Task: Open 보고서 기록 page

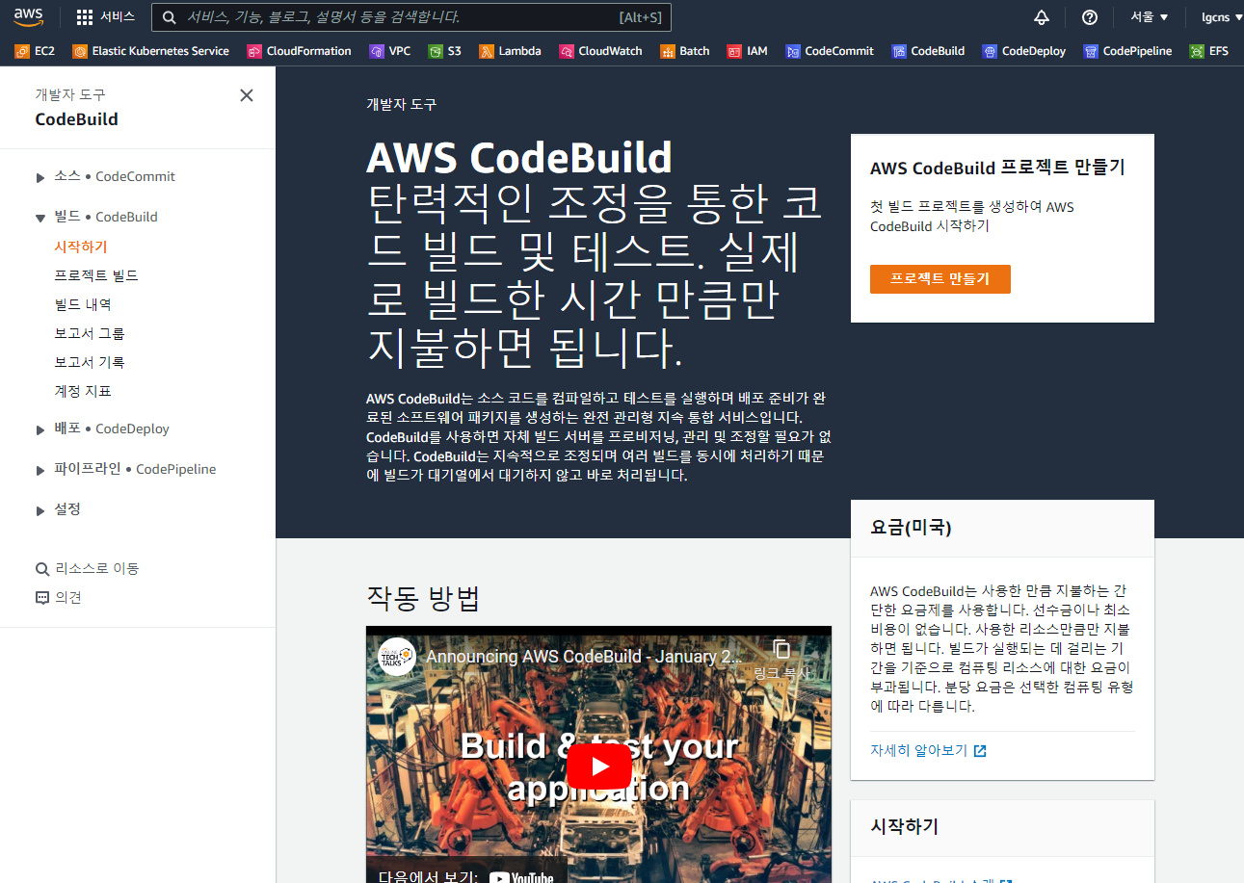Action: tap(90, 362)
